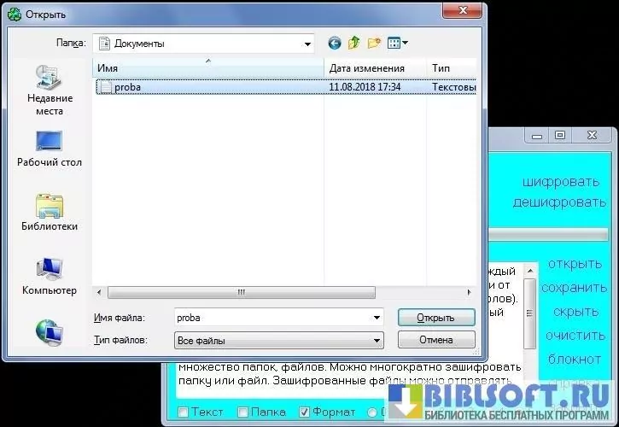
Task: Sort by Дата изменения column header
Action: click(x=366, y=67)
